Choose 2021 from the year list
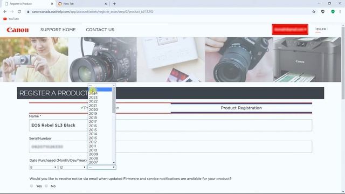This screenshot has height=194, width=345. click(100, 106)
